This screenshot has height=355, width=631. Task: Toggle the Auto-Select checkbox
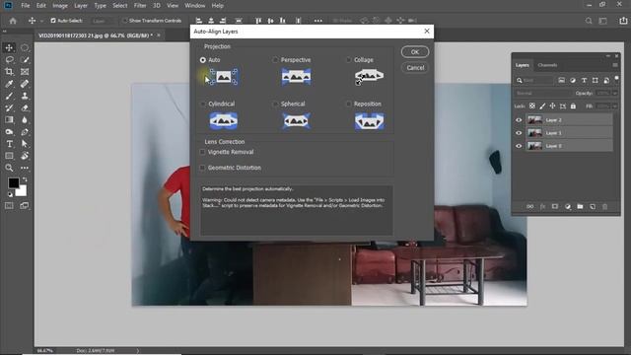click(53, 21)
